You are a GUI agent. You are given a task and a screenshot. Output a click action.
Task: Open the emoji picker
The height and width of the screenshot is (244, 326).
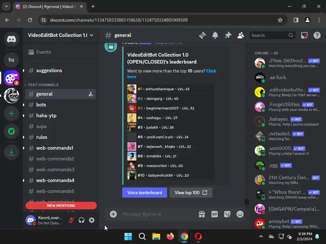tap(240, 214)
